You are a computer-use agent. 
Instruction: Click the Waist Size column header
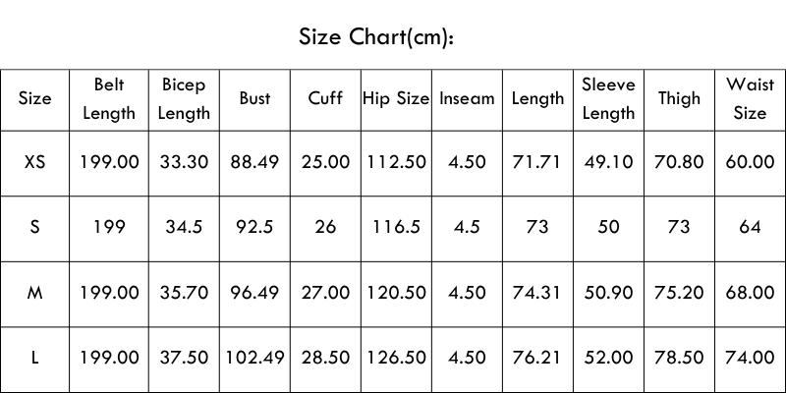pos(750,98)
